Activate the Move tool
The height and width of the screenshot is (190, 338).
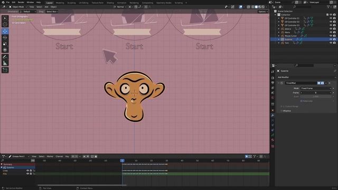5,32
